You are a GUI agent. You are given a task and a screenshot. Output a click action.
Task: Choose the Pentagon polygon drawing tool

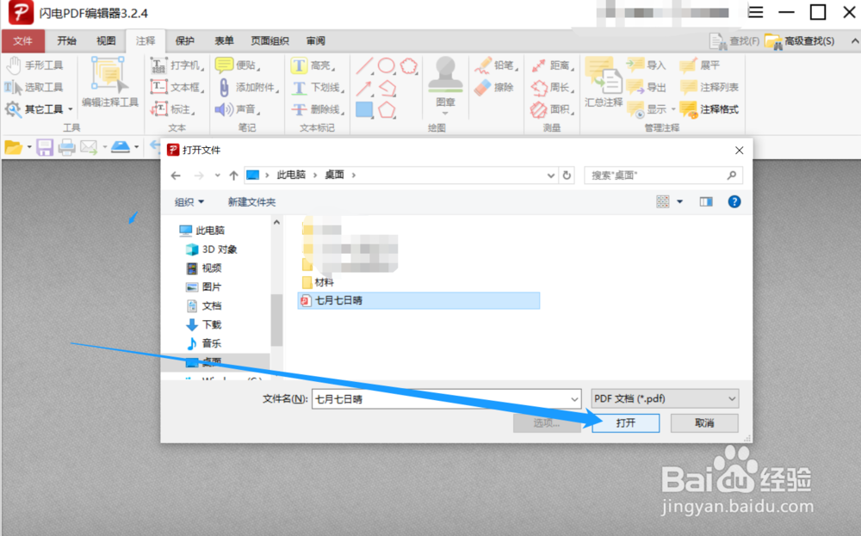click(x=387, y=110)
